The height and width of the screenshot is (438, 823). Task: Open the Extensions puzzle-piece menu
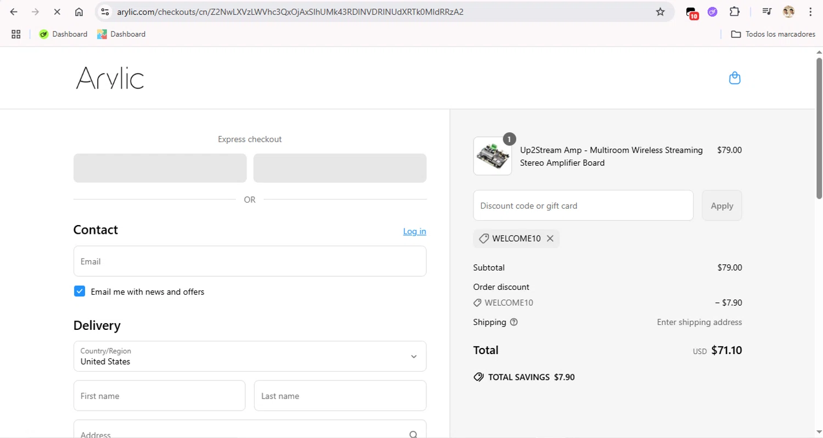[734, 12]
